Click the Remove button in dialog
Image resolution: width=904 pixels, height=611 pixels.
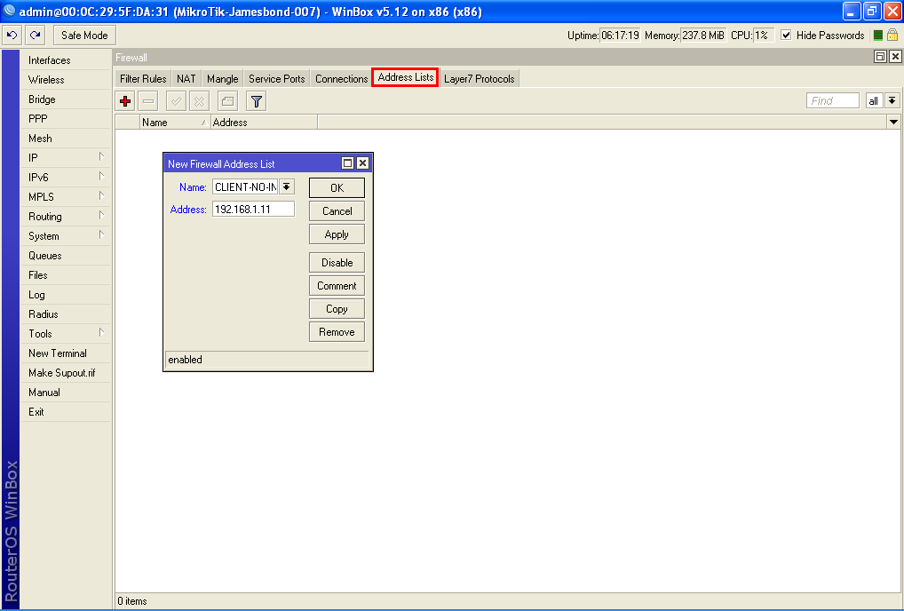coord(337,331)
